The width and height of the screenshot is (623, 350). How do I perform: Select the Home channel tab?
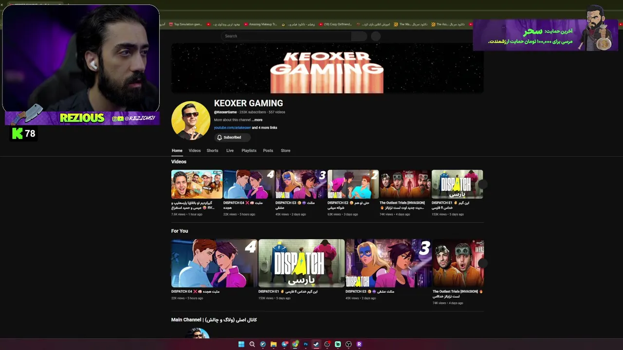click(x=177, y=151)
